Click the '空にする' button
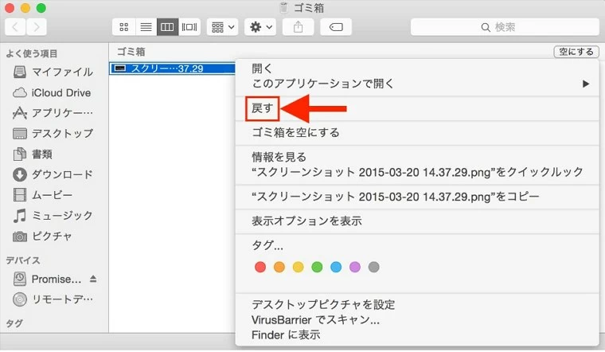605x352 pixels. [576, 52]
